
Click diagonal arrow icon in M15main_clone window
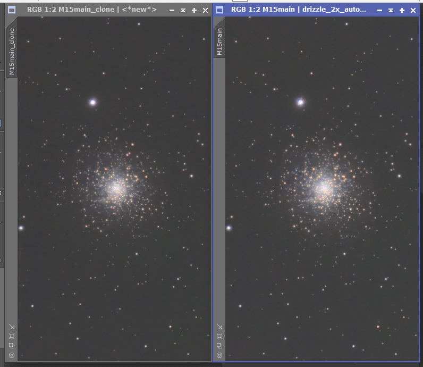[12, 327]
